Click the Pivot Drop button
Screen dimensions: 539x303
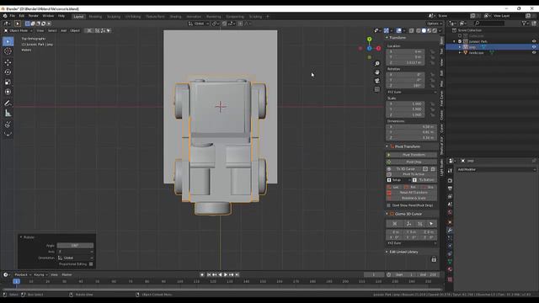(x=412, y=162)
